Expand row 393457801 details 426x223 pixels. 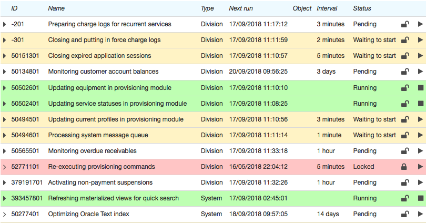4,198
